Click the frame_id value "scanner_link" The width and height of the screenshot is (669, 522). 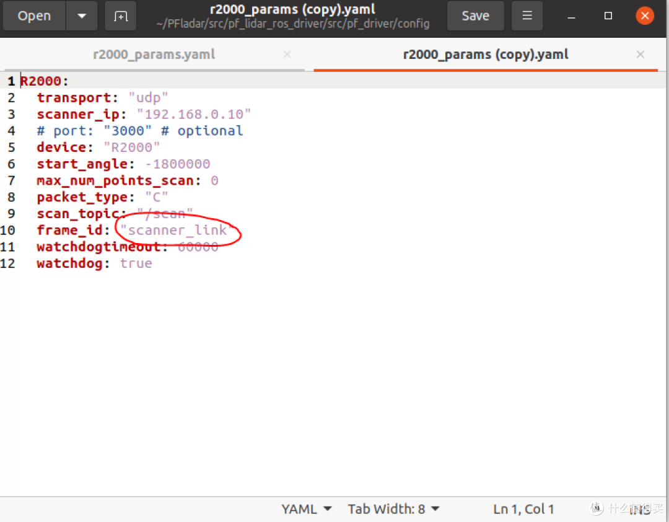pos(177,230)
